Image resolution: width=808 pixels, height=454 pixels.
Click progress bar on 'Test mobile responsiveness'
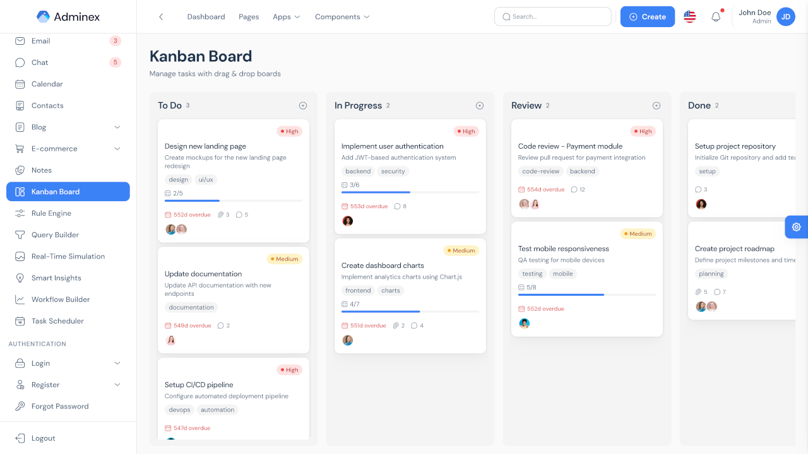[587, 294]
